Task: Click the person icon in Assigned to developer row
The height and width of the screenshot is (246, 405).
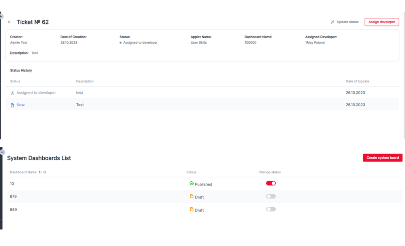Action: point(12,93)
